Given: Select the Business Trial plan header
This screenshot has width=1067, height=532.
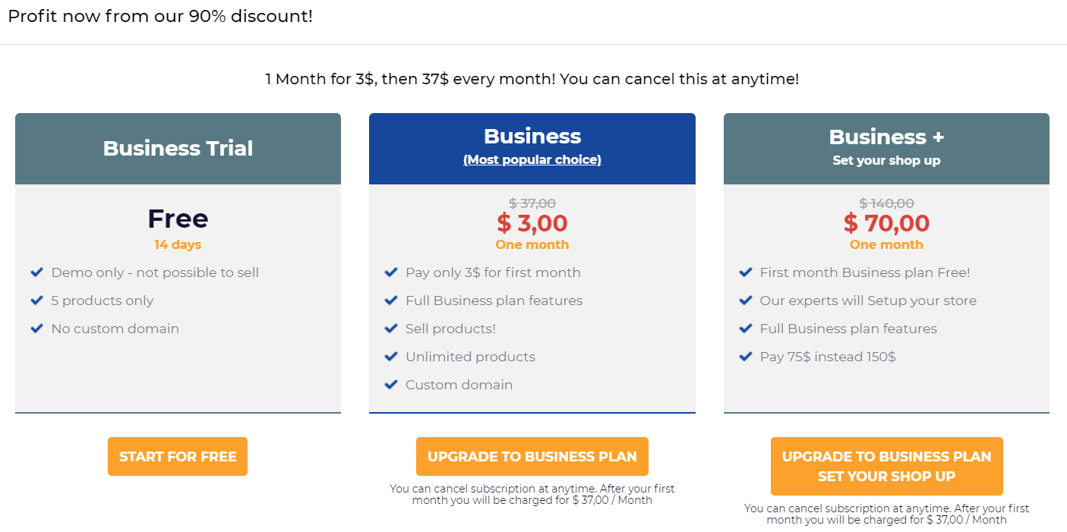Looking at the screenshot, I should click(178, 148).
